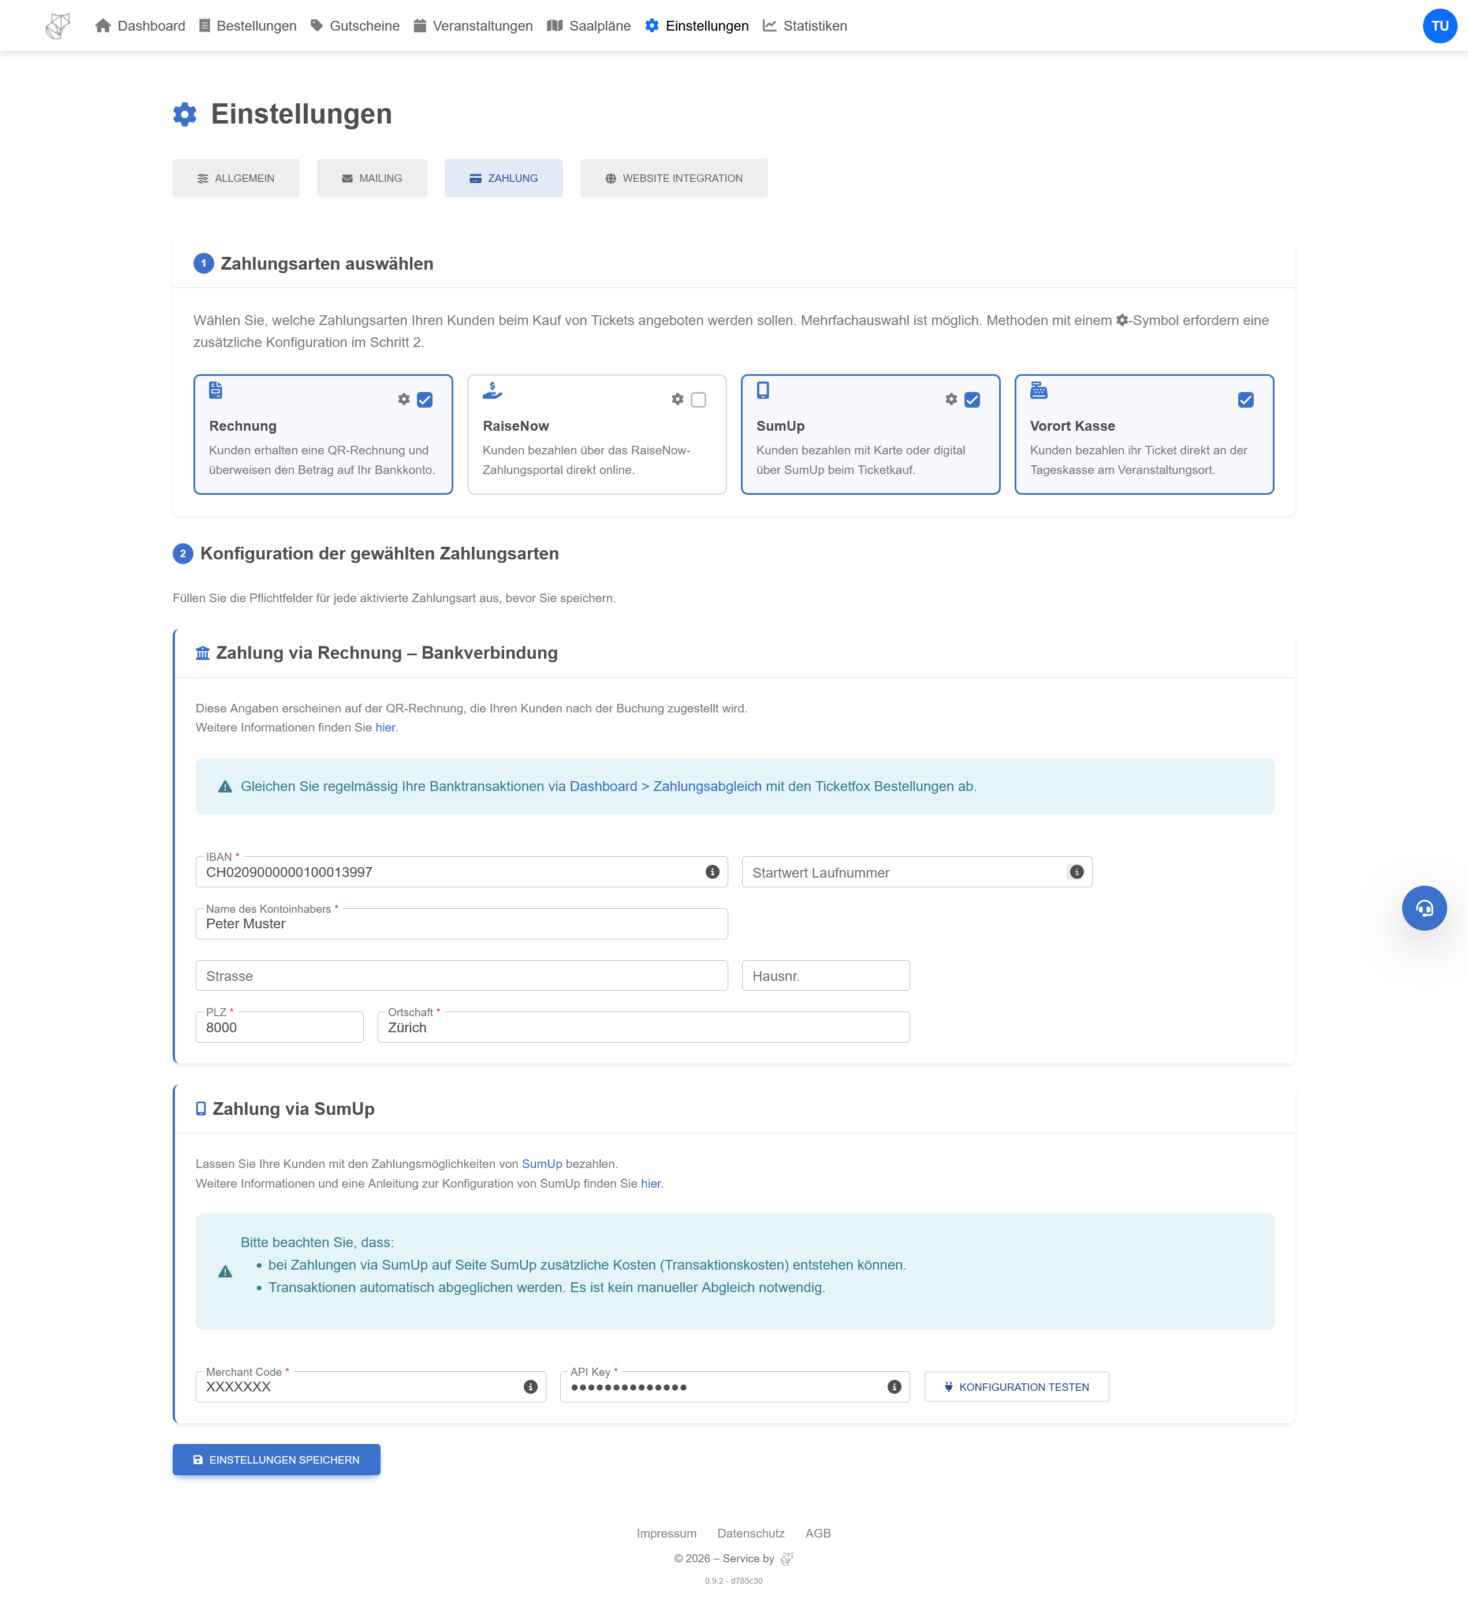Open the support headset chat button
This screenshot has height=1601, width=1468.
pos(1424,908)
